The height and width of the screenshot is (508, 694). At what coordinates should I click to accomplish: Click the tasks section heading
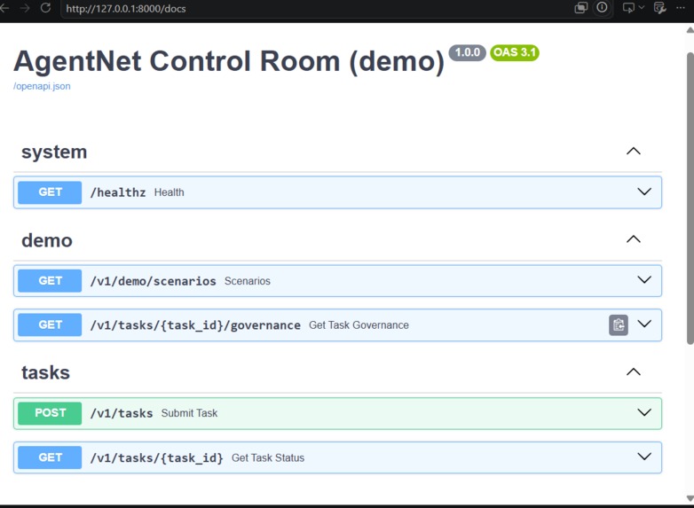click(45, 372)
